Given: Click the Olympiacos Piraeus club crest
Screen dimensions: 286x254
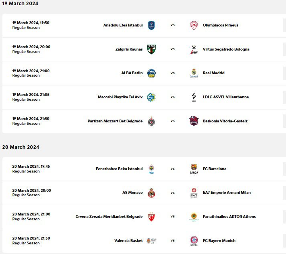Looking at the screenshot, I should point(194,25).
